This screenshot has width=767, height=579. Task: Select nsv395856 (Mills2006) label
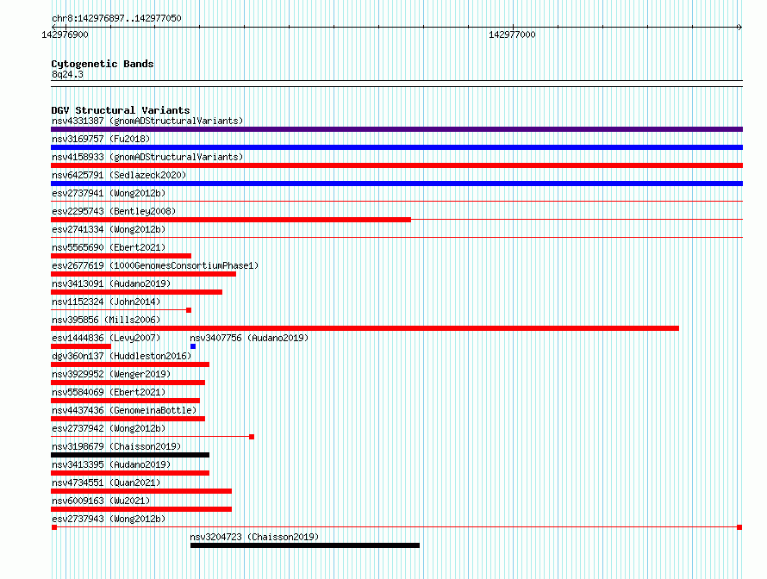106,320
